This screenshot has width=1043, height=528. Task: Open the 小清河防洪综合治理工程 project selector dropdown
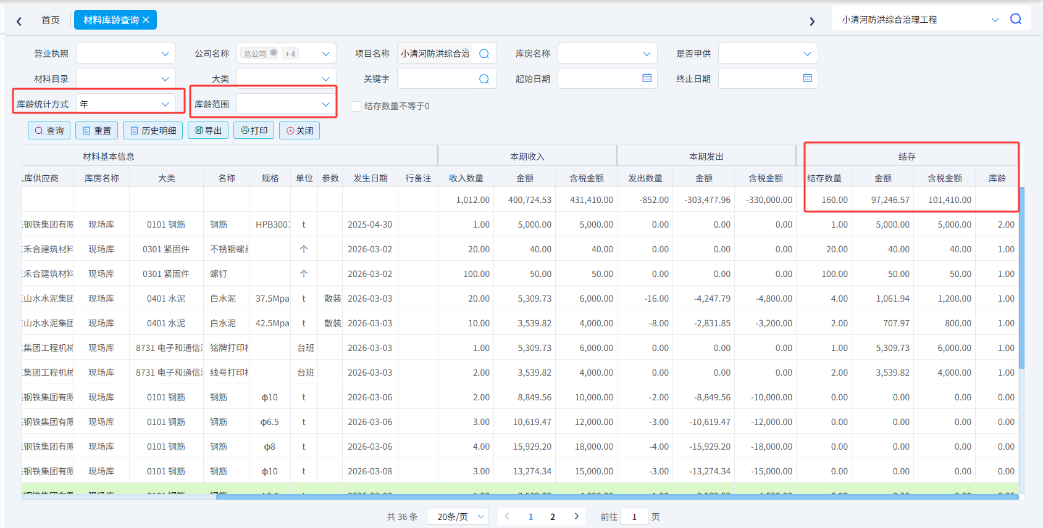(x=995, y=20)
